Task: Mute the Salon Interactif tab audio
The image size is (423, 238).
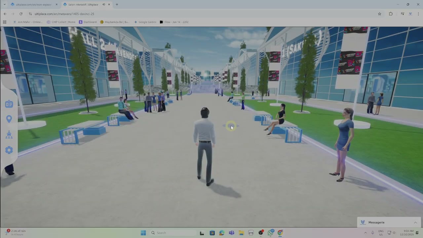Action: (104, 5)
